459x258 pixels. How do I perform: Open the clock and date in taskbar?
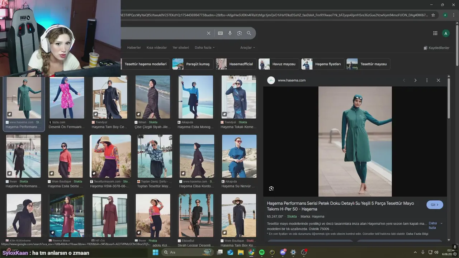tap(449, 252)
